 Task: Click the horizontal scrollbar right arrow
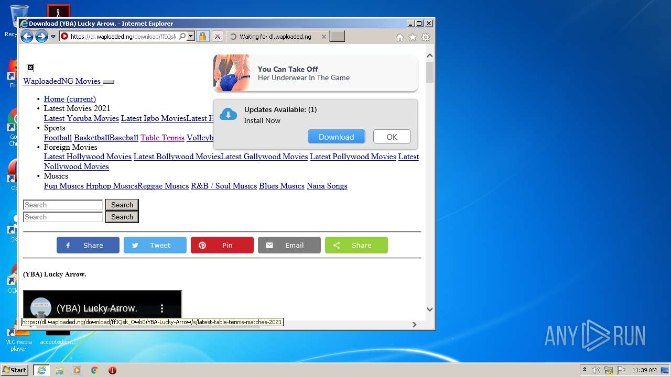point(414,325)
